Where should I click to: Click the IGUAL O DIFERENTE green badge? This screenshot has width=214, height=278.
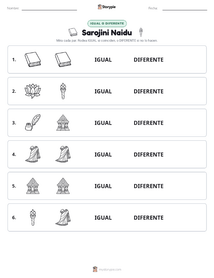[107, 23]
